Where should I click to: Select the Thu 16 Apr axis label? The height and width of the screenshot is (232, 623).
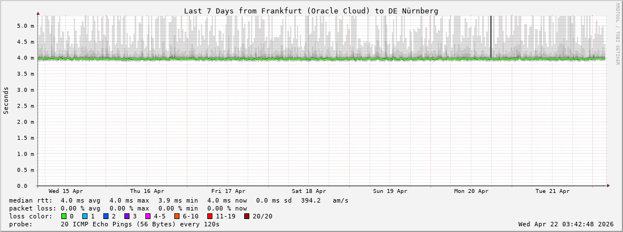point(147,191)
